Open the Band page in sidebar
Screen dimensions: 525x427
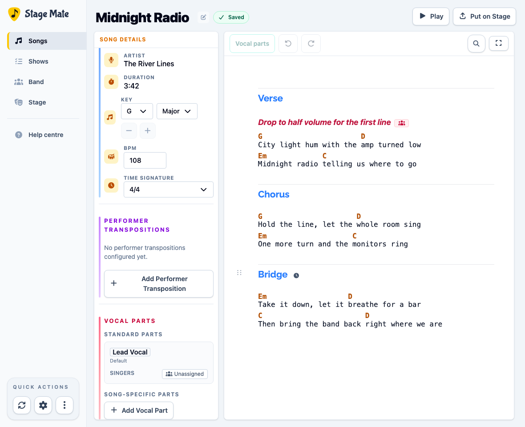(x=36, y=82)
